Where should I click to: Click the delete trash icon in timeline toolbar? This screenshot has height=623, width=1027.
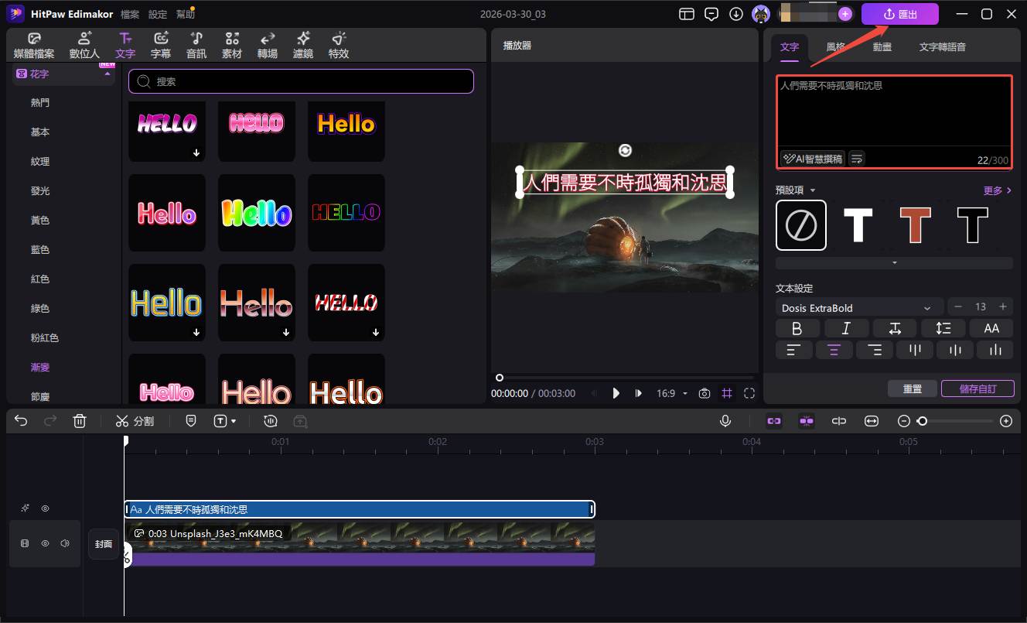(x=79, y=421)
